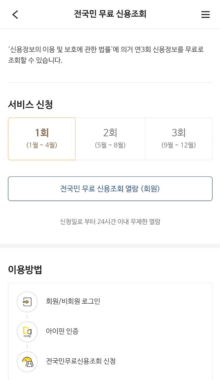Click the 전국민 무료 신용조회 page title

pos(110,14)
